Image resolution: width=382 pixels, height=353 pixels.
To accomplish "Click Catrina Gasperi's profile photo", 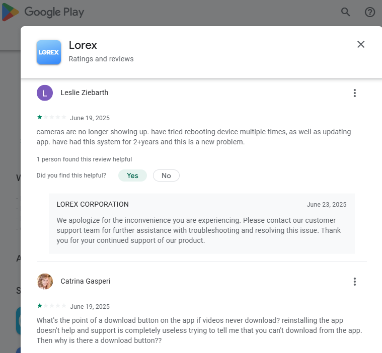I will coord(45,282).
